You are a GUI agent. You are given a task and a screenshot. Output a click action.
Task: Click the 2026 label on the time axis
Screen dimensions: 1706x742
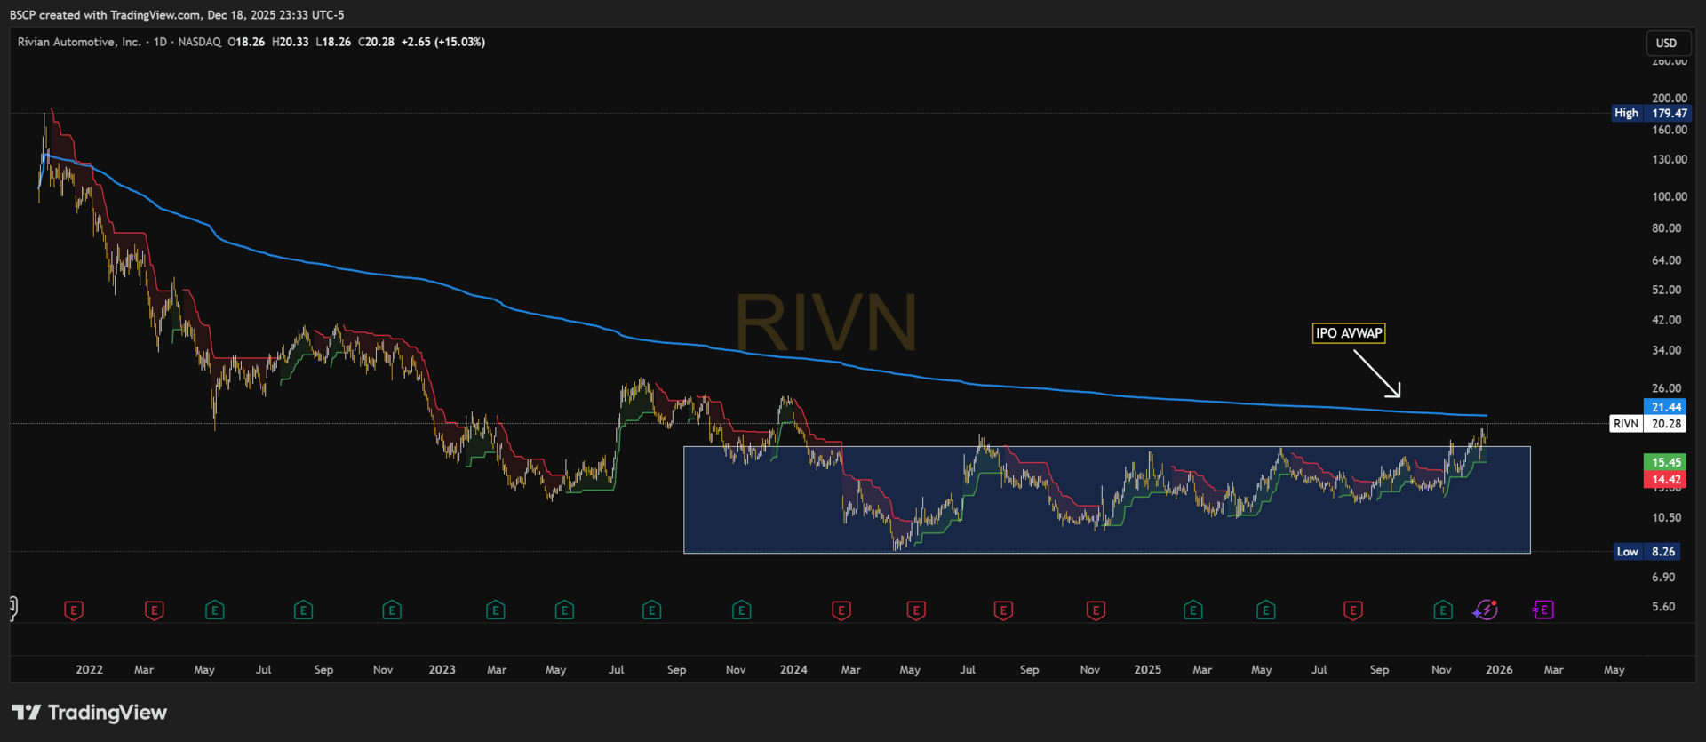1499,670
